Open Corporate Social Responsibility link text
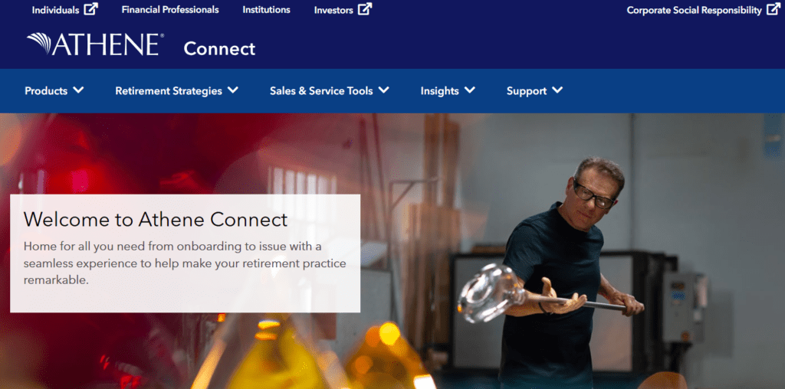This screenshot has width=785, height=389. [695, 10]
